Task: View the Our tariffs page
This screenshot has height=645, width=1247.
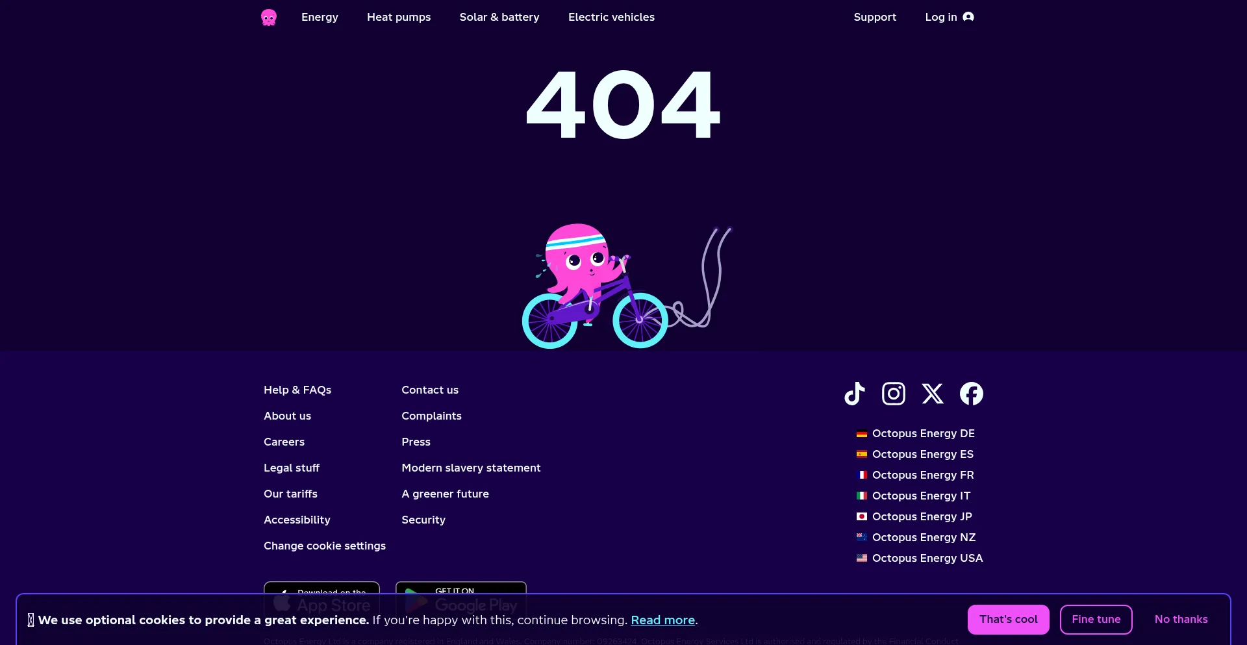Action: click(x=290, y=494)
